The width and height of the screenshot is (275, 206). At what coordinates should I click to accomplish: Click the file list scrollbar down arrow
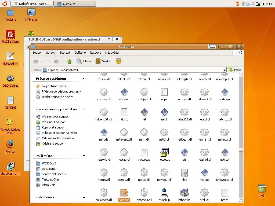(x=241, y=200)
